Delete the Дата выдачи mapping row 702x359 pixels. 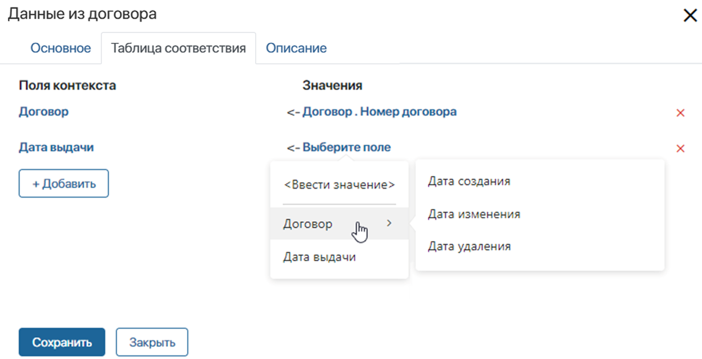tap(680, 149)
